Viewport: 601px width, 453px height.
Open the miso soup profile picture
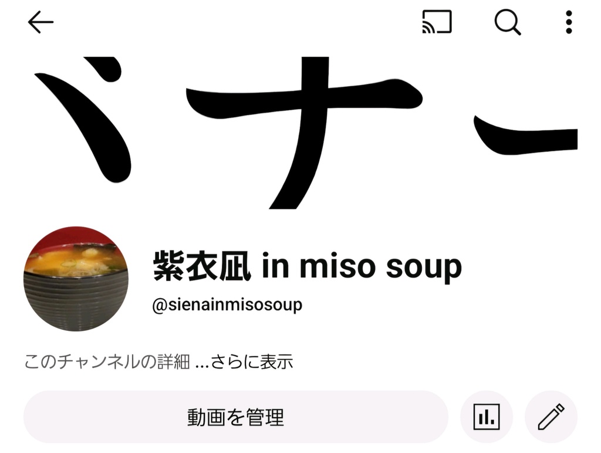click(x=76, y=279)
